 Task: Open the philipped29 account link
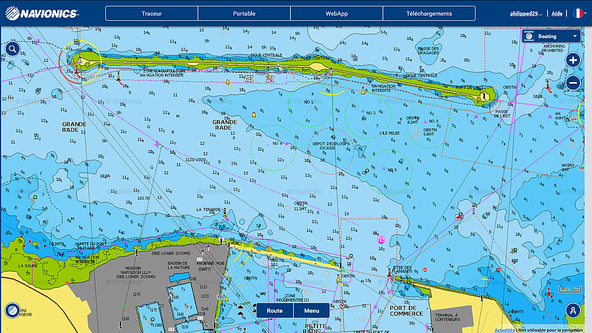pyautogui.click(x=526, y=14)
